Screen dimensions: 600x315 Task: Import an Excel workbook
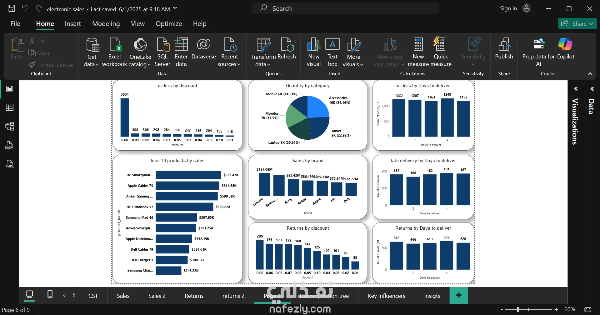[114, 52]
